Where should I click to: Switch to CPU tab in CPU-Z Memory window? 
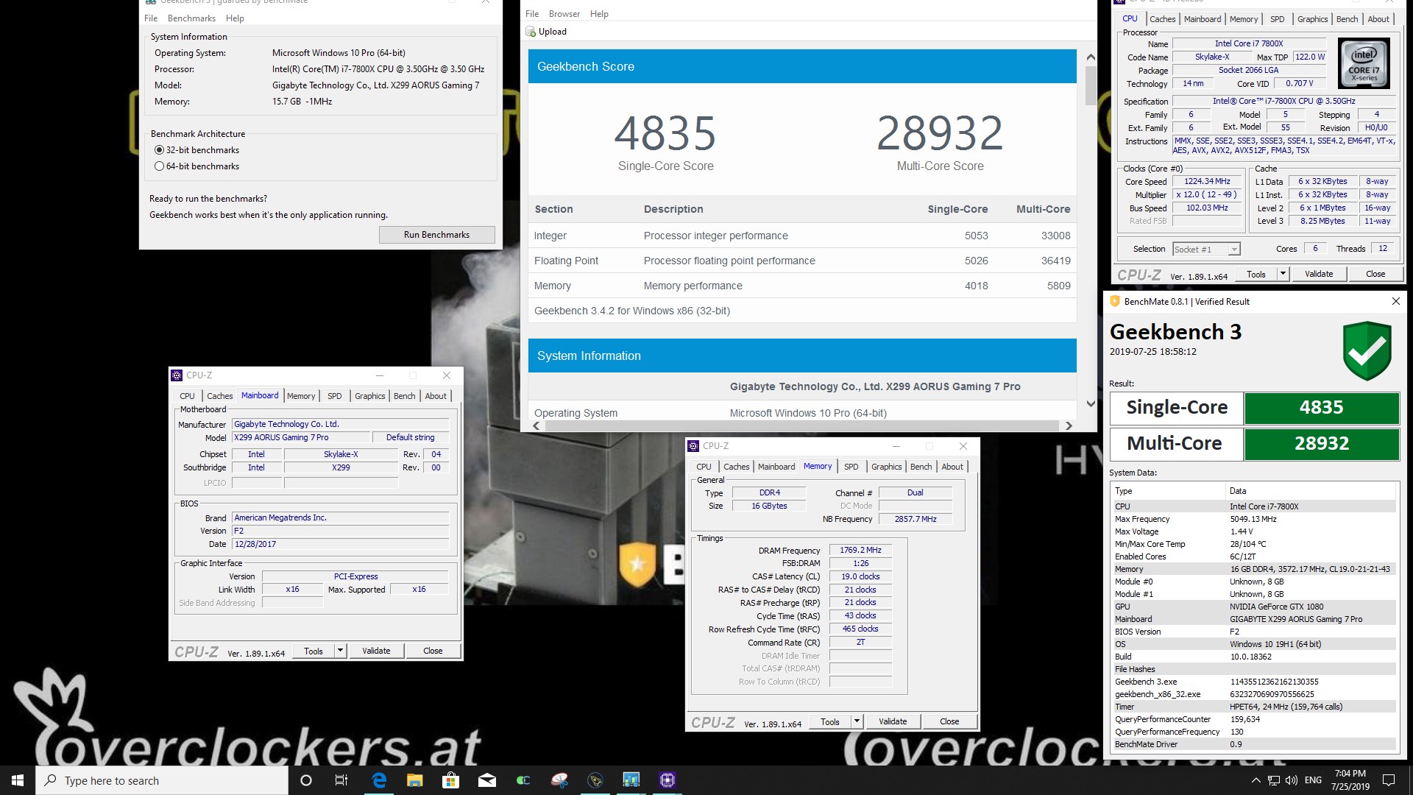click(704, 467)
